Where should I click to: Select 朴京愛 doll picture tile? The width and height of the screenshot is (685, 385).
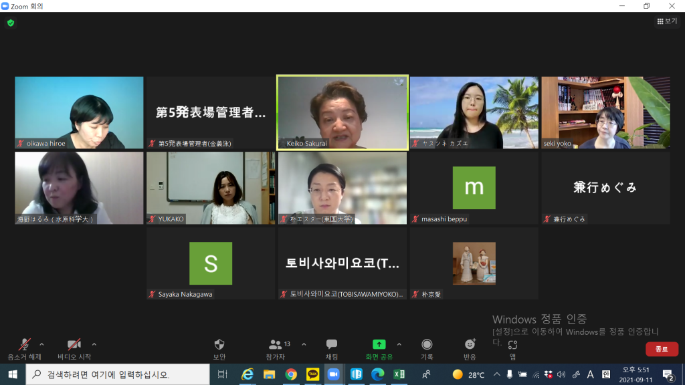[x=474, y=263]
